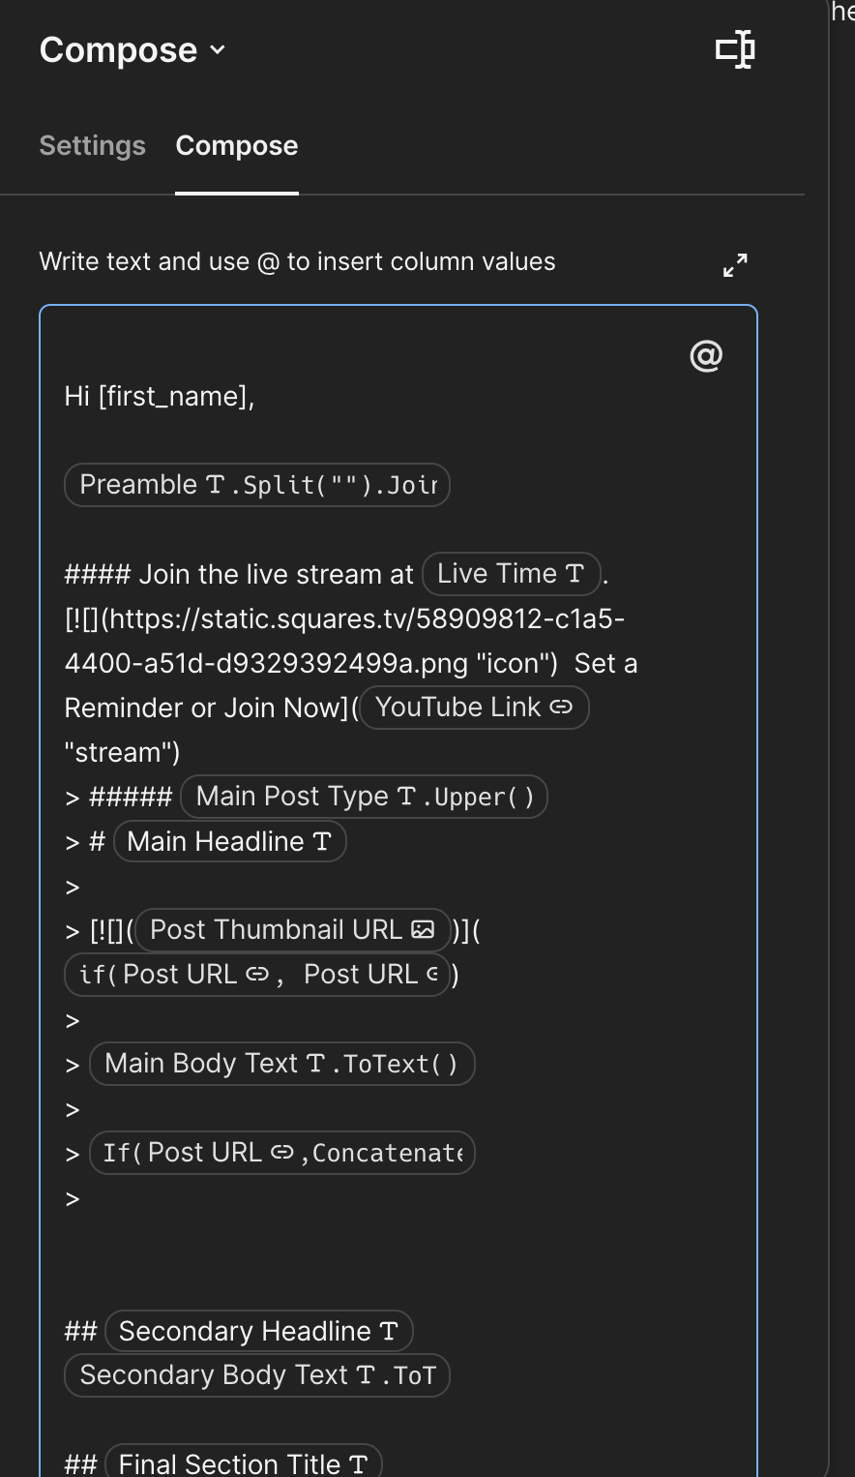Screen dimensions: 855x1477
Task: Click the @ insert column icon
Action: pyautogui.click(x=706, y=356)
